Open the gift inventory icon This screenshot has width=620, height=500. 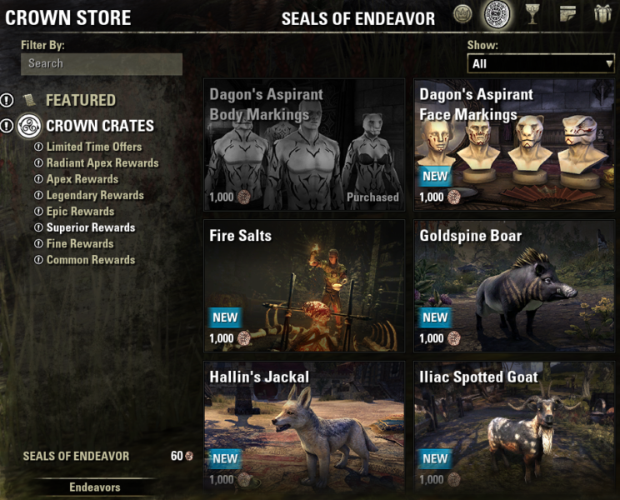tap(602, 13)
